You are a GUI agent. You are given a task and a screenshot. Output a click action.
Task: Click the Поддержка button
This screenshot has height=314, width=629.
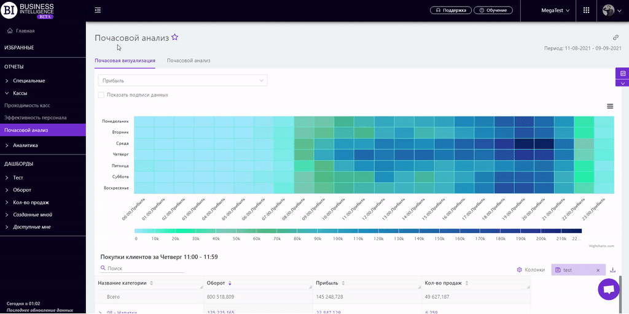[450, 10]
